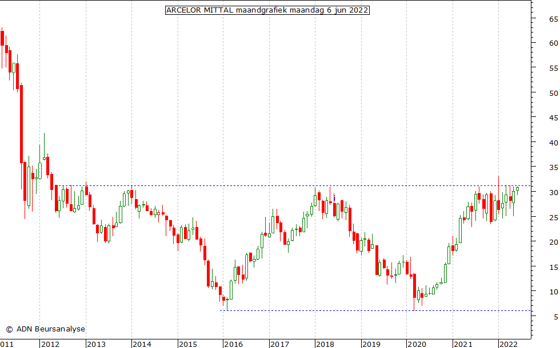
Task: Click the 60 price level on y-axis
Action: 554,43
